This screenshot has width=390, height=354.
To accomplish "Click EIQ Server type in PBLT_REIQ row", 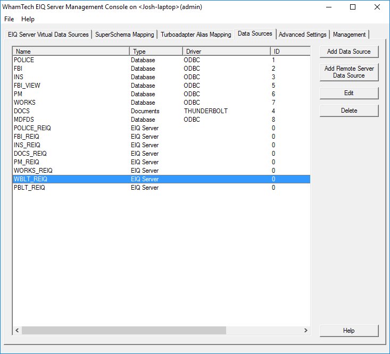I will [145, 188].
